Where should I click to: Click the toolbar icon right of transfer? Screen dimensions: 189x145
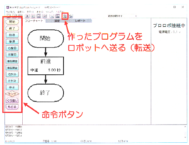tap(71, 16)
